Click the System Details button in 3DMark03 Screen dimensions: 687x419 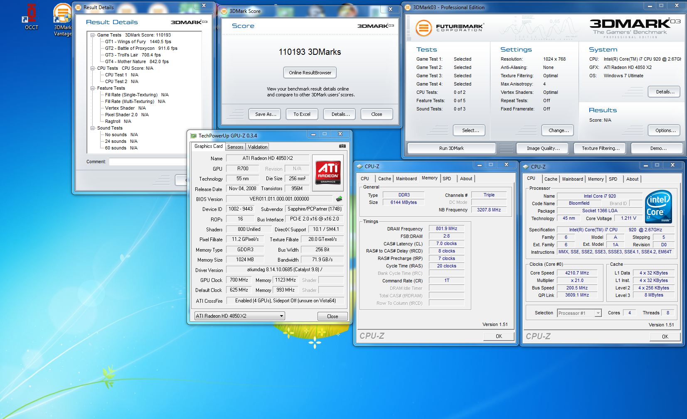665,92
